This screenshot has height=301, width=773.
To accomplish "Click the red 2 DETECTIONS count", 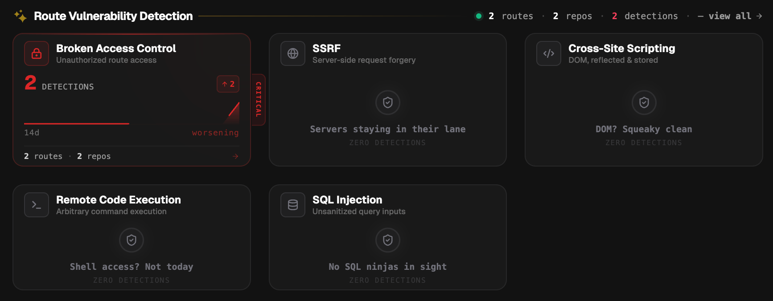I will pos(59,83).
